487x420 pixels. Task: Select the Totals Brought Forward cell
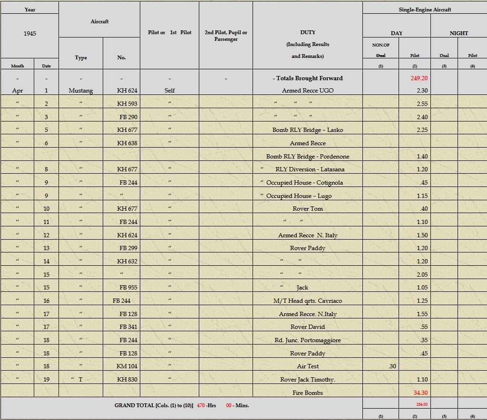(x=308, y=78)
